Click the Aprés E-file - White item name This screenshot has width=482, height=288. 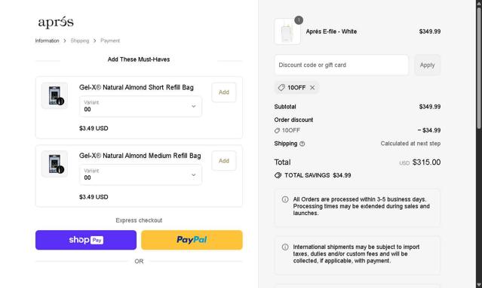pos(331,32)
